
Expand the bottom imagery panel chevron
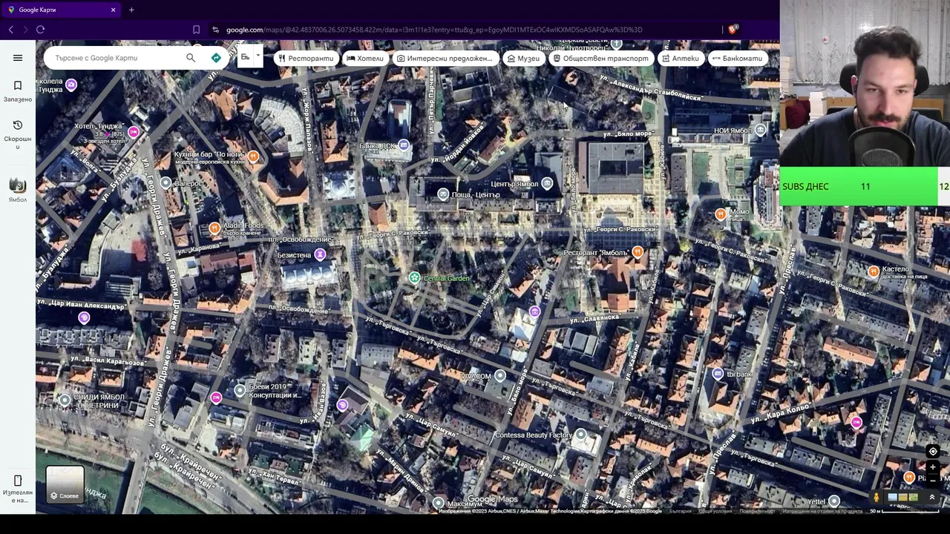[932, 498]
